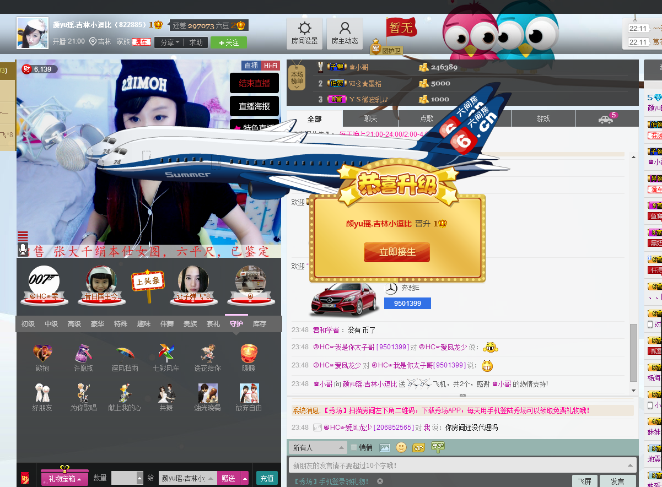662x487 pixels.
Task: Choose the 遮风挡雨 umbrella gift
Action: click(125, 353)
